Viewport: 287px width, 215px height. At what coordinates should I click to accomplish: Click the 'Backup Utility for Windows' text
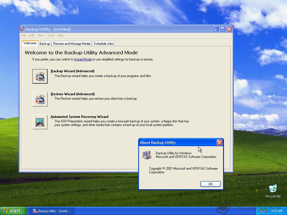tap(173, 153)
